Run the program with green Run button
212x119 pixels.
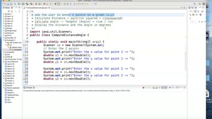(x=23, y=4)
